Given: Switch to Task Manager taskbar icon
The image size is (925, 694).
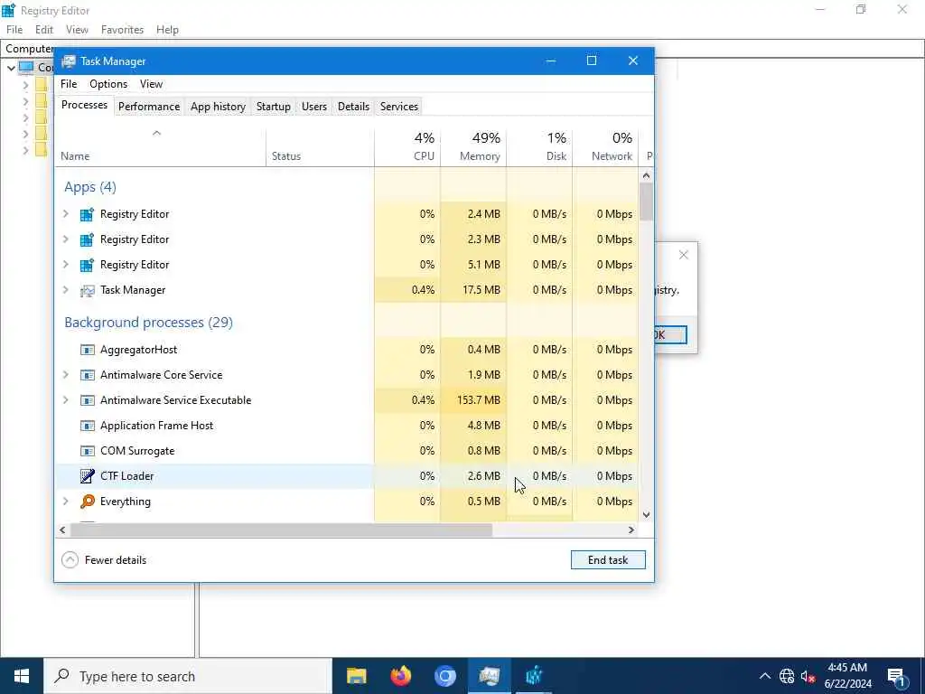Looking at the screenshot, I should [490, 676].
